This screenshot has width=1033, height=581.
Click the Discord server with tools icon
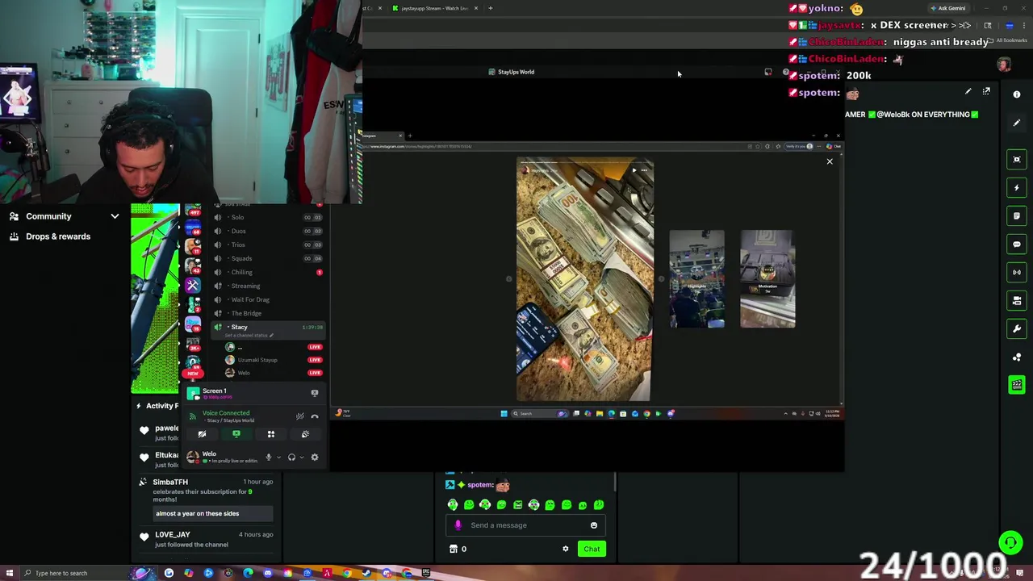[192, 285]
